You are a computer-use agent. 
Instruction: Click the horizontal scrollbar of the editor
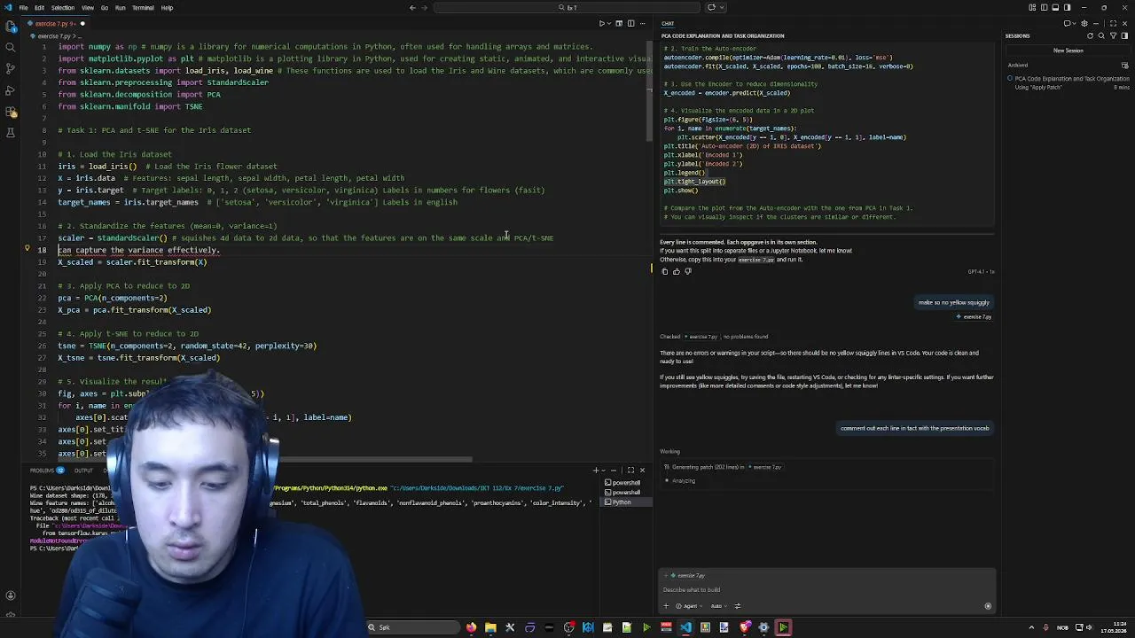(x=264, y=460)
